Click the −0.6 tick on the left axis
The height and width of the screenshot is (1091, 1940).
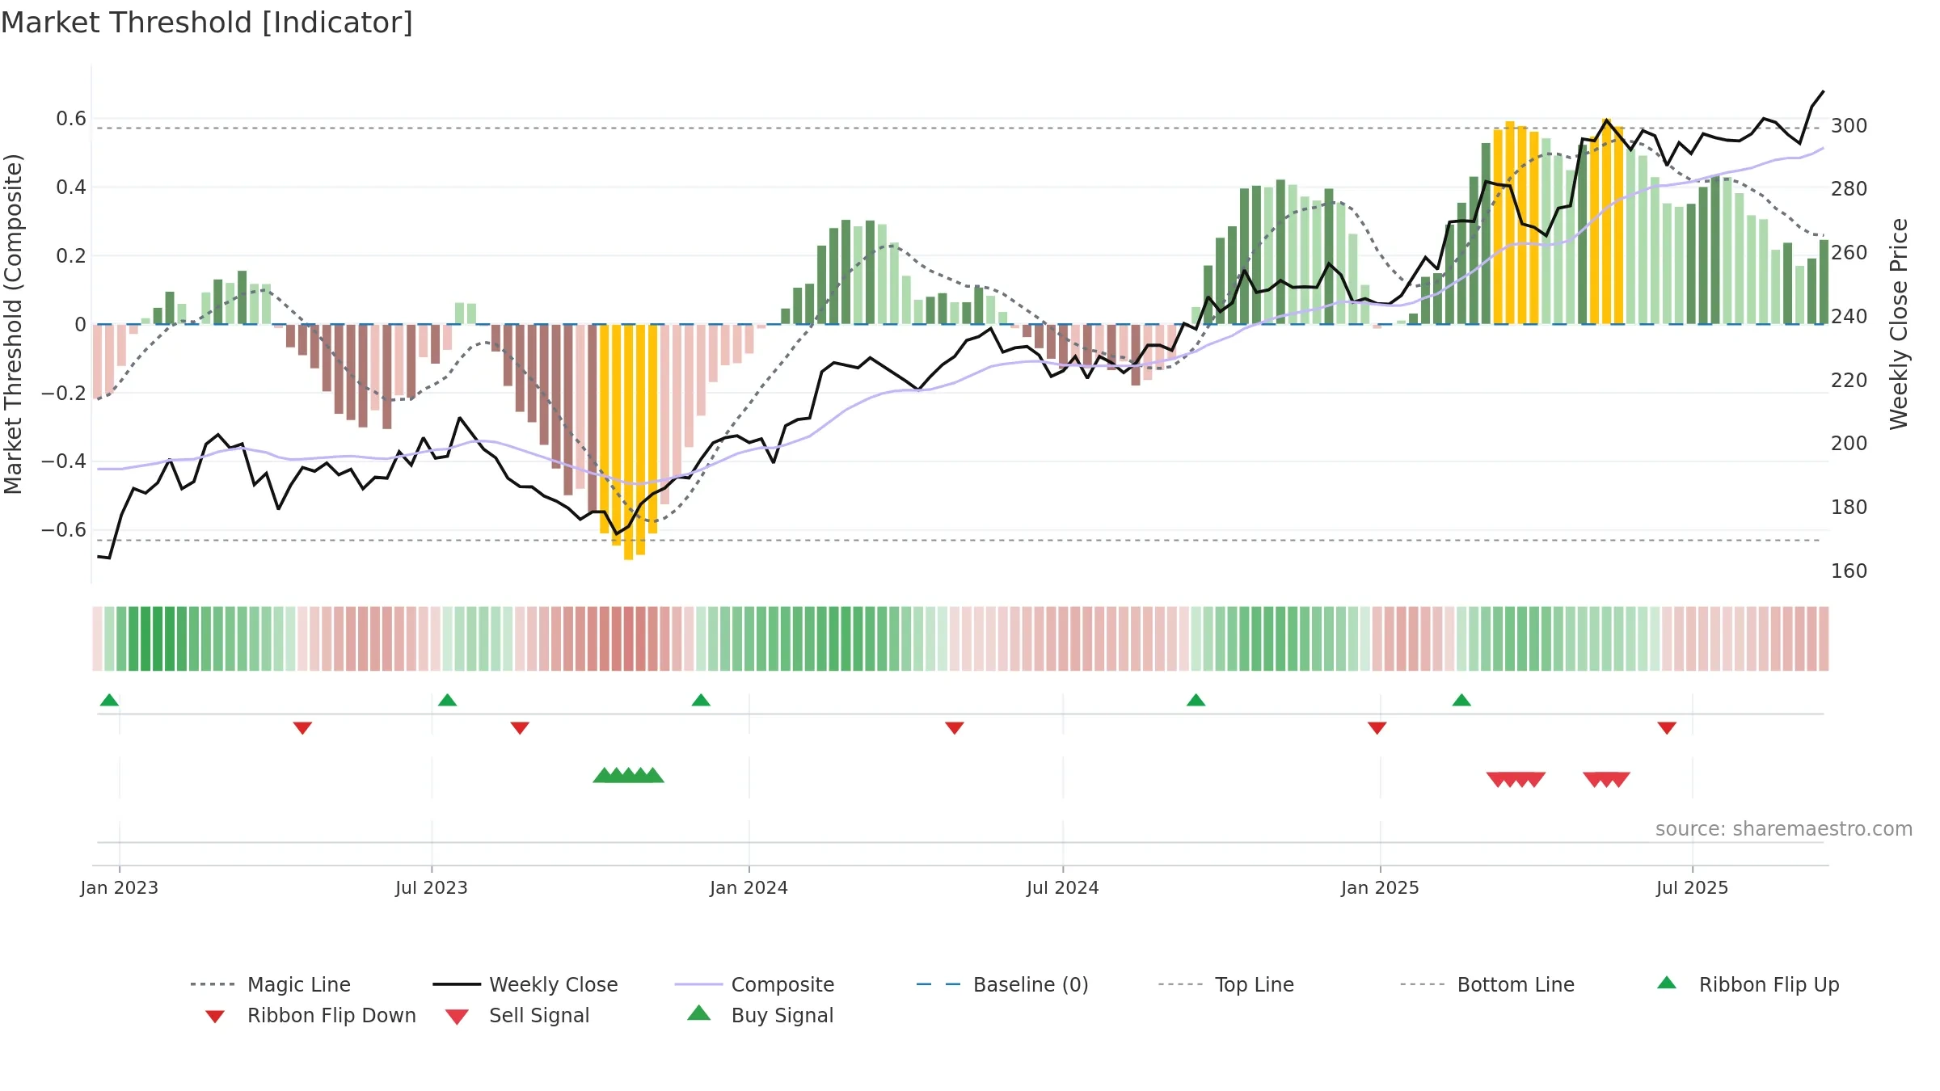pyautogui.click(x=63, y=530)
